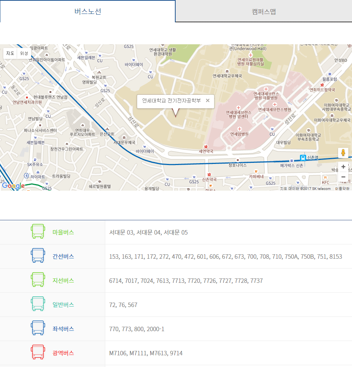The width and height of the screenshot is (352, 367).
Task: Select the 지도 map view button
Action: click(x=10, y=53)
